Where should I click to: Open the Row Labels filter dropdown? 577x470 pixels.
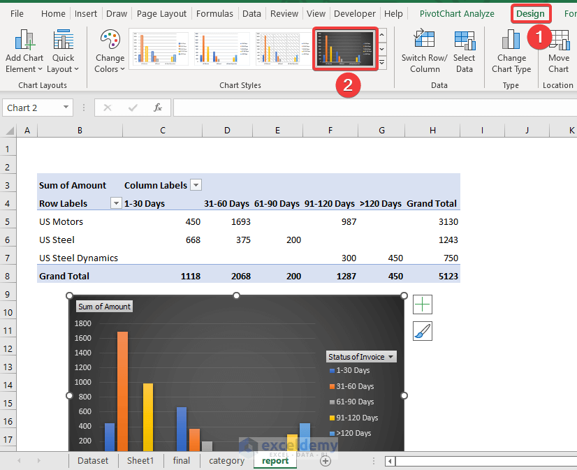point(115,203)
